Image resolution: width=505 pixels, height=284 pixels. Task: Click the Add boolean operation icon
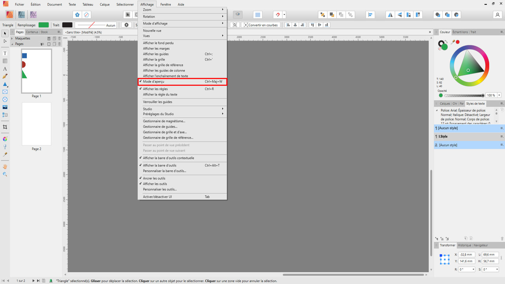coord(438,15)
